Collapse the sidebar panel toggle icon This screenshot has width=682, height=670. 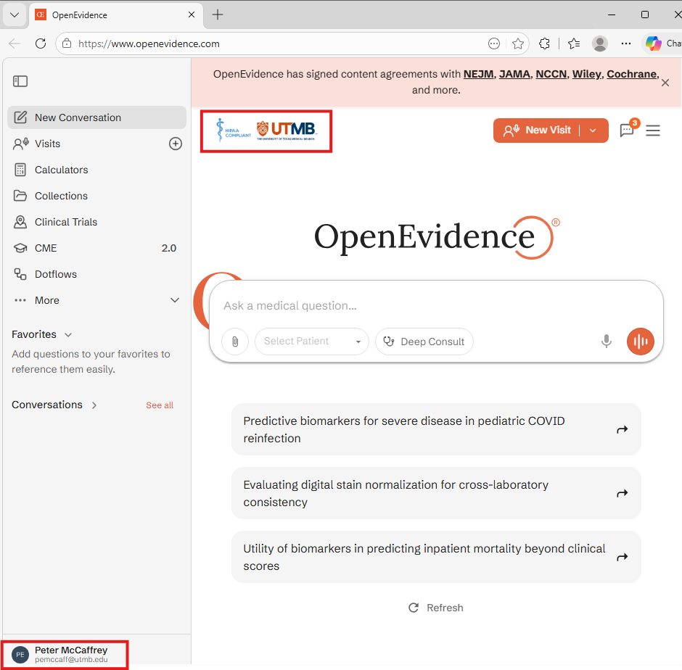tap(20, 81)
